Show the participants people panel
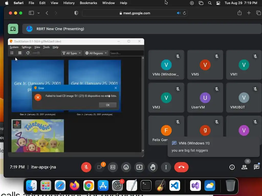Viewport: 262px width, 196px height. pos(244,167)
